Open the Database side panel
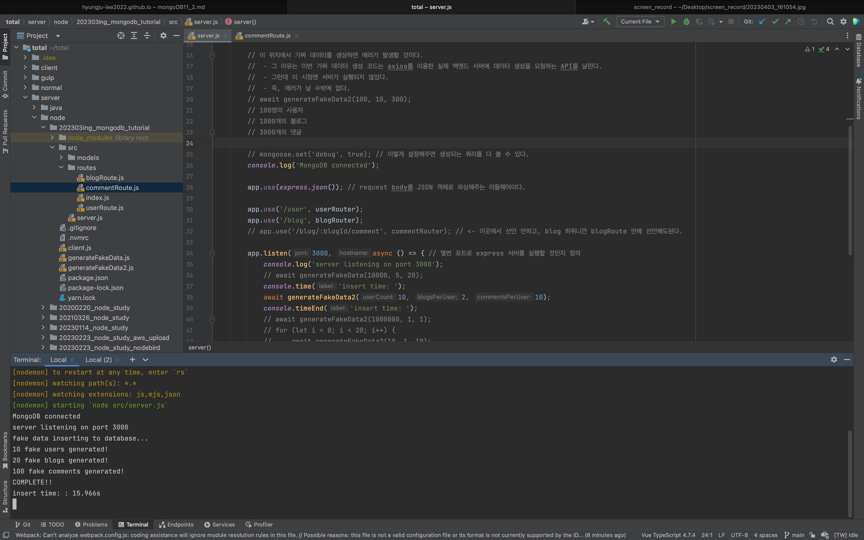 858,51
